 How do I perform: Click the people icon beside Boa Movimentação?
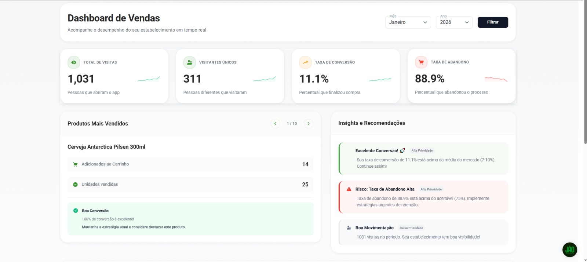[349, 228]
